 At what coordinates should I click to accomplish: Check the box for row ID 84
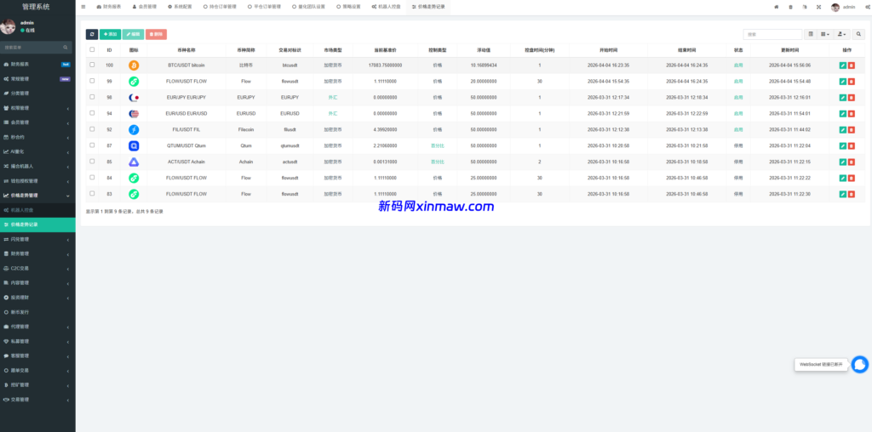[x=92, y=178]
